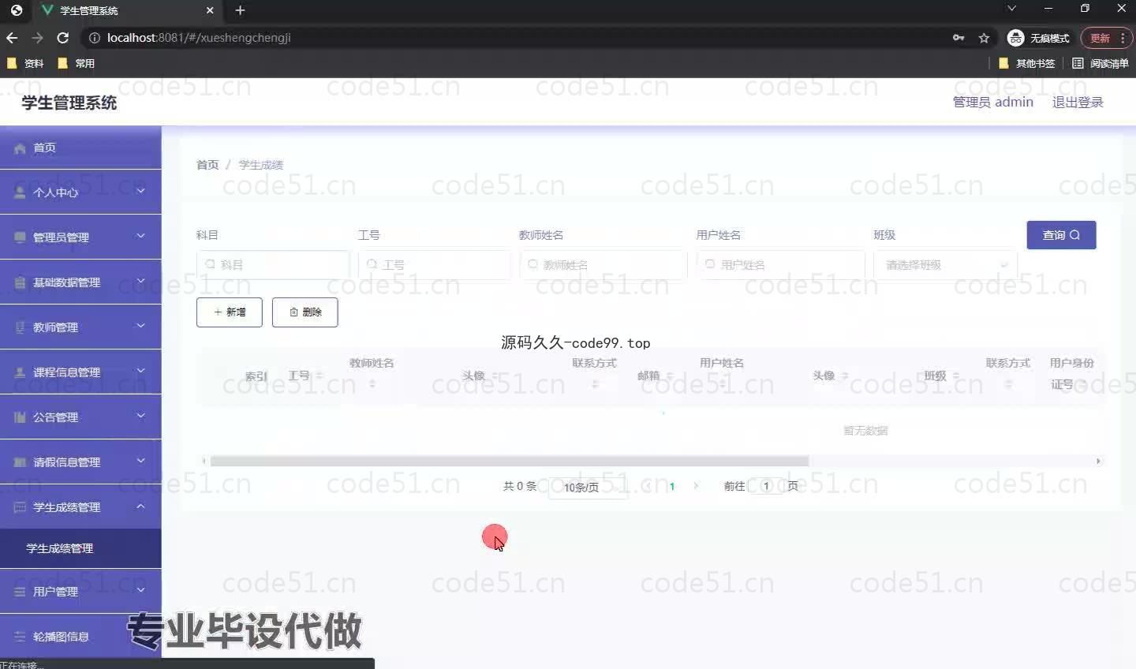Open the 资料 bookmark folder
This screenshot has width=1136, height=669.
(25, 63)
